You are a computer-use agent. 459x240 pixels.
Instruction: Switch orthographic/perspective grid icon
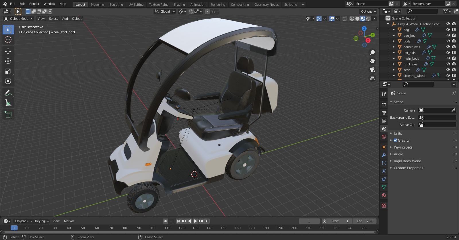[x=372, y=78]
